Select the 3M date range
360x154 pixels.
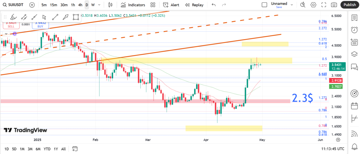(30, 149)
